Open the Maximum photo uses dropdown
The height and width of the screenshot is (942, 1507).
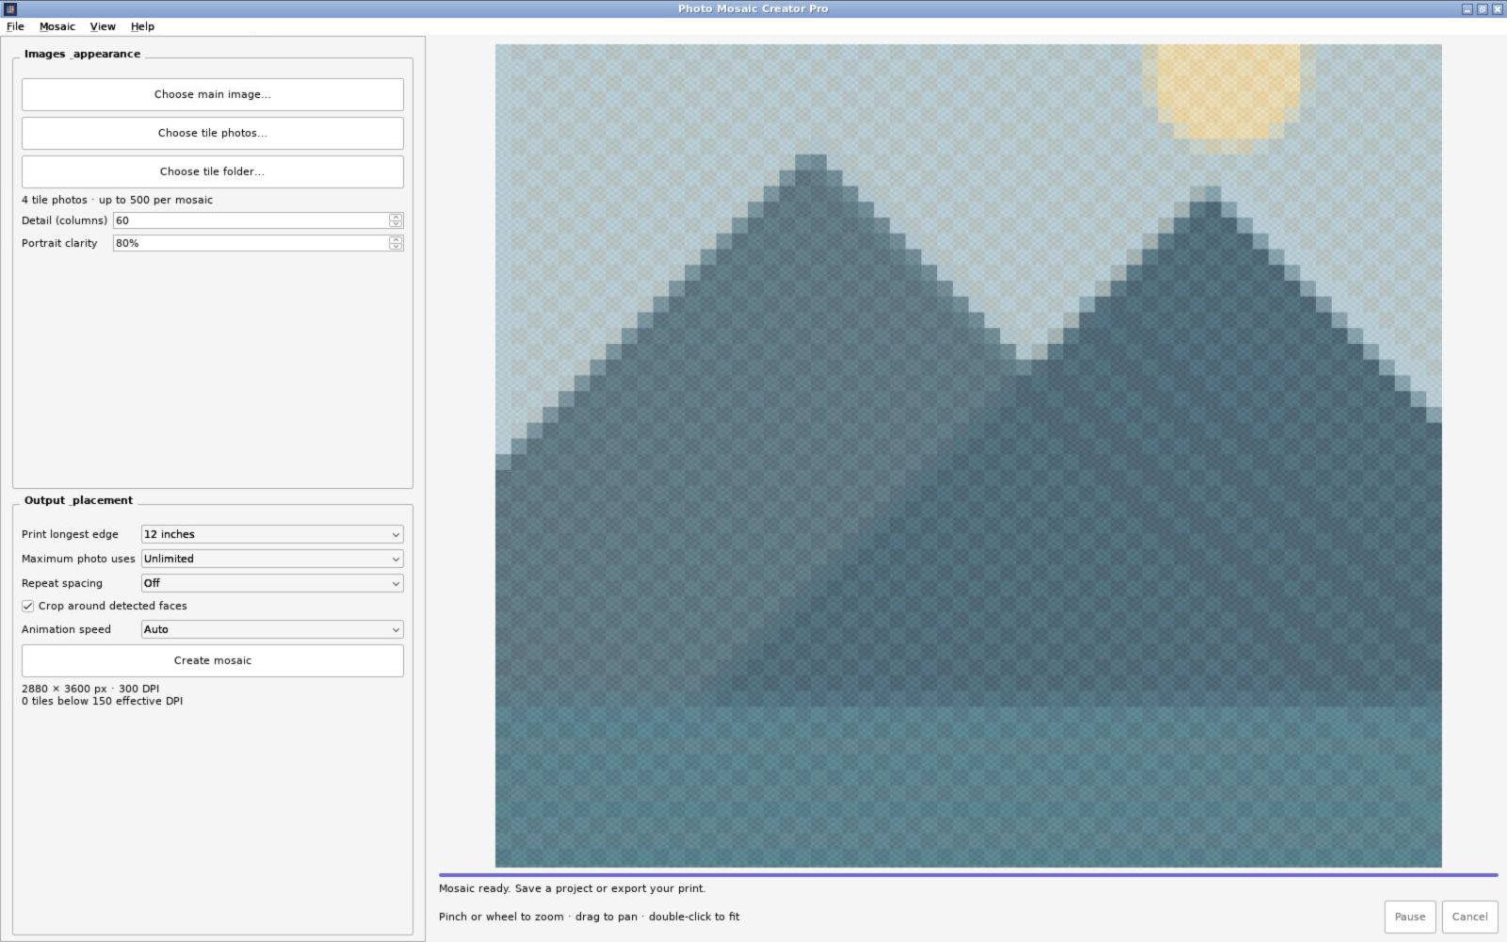[x=272, y=559]
